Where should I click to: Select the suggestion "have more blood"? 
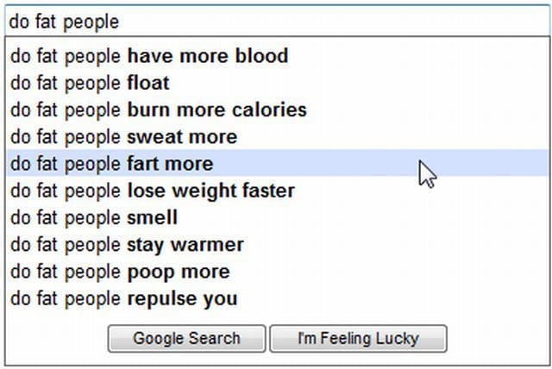[x=149, y=57]
